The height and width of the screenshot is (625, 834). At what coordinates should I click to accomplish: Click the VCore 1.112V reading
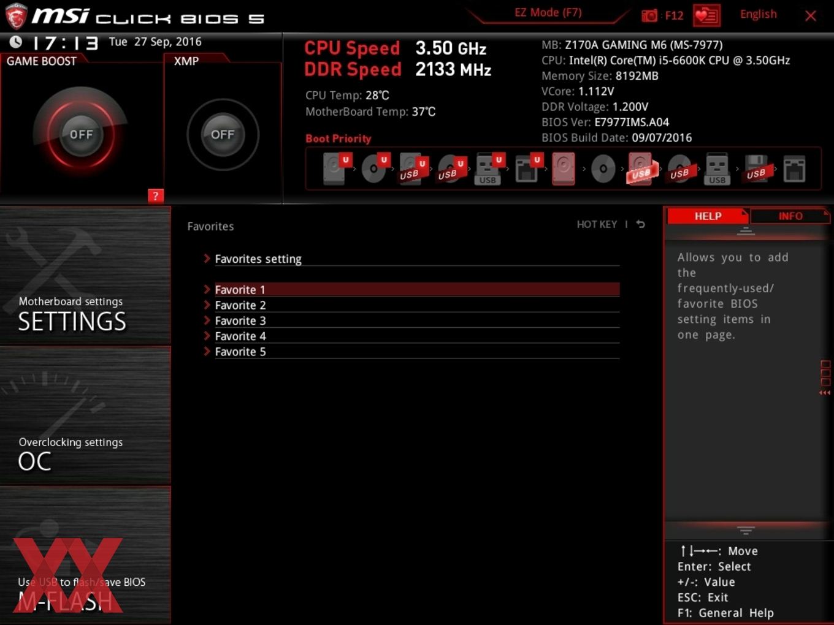[578, 91]
